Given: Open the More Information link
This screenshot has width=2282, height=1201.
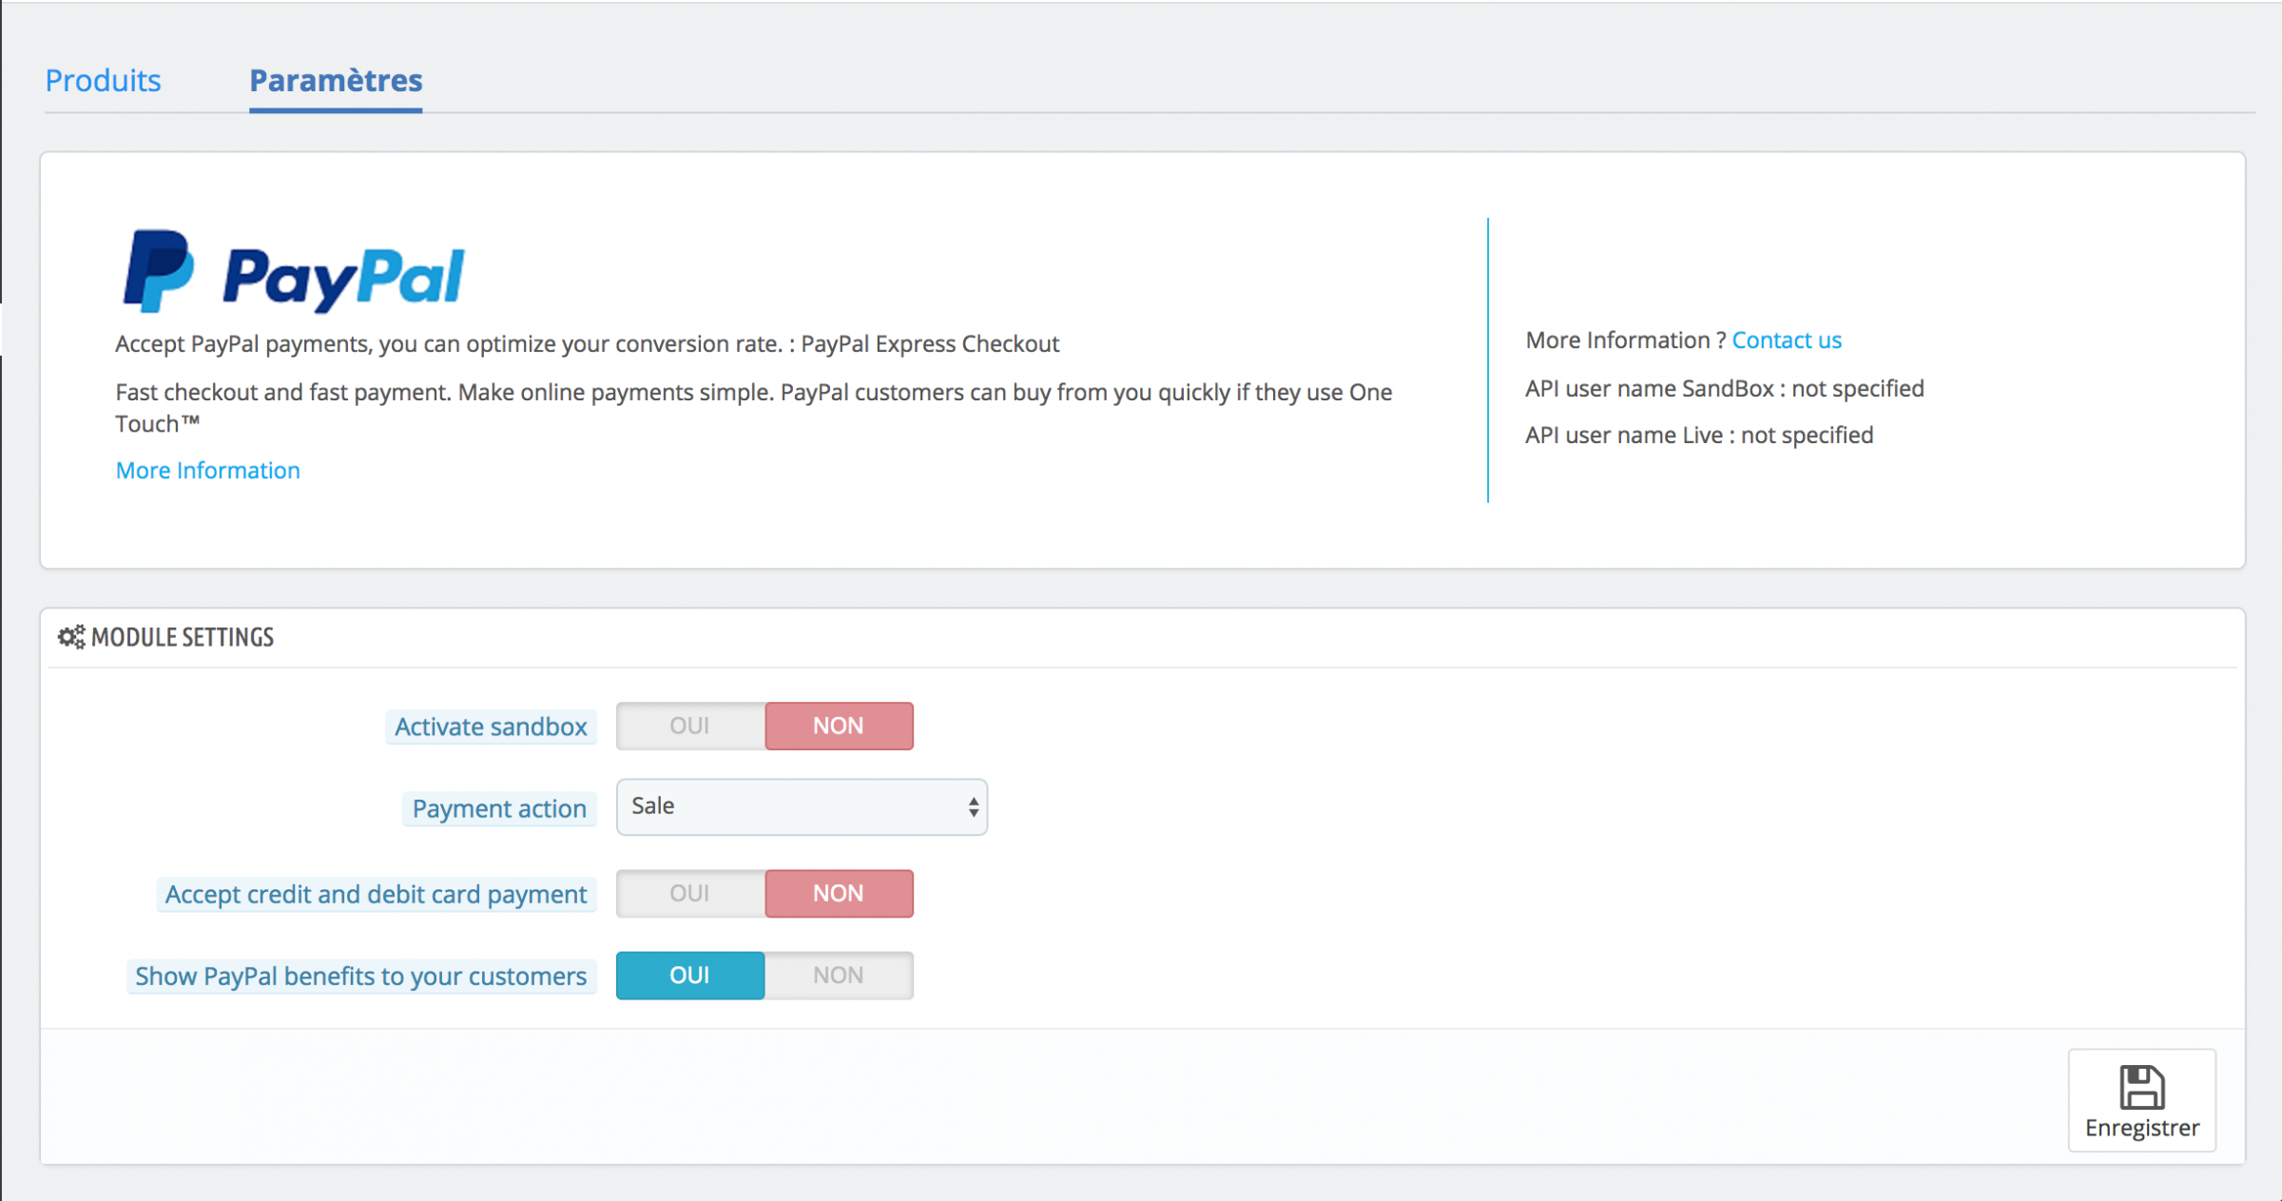Looking at the screenshot, I should pyautogui.click(x=207, y=470).
